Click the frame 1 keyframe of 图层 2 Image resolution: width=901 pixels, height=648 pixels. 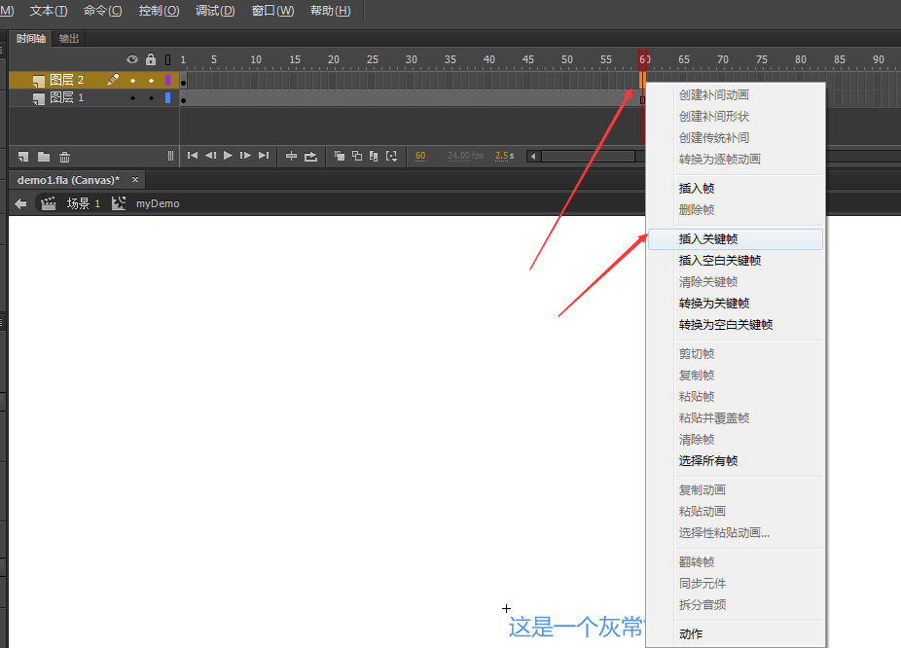pos(183,81)
